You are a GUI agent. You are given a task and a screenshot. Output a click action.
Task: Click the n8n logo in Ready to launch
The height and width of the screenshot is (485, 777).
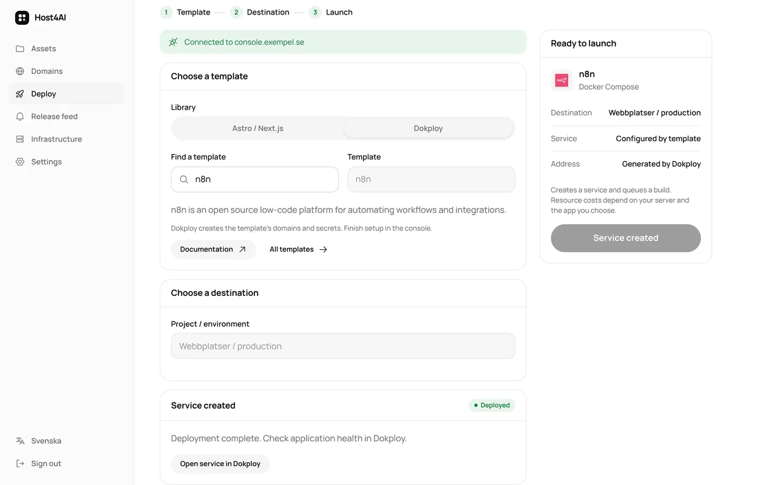(x=562, y=80)
